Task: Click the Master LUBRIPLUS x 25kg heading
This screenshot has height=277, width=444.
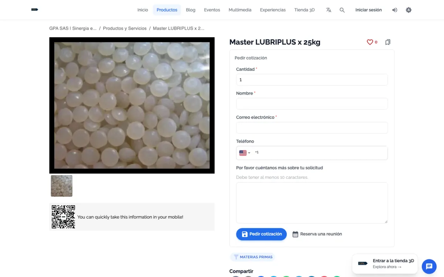Action: click(x=275, y=42)
